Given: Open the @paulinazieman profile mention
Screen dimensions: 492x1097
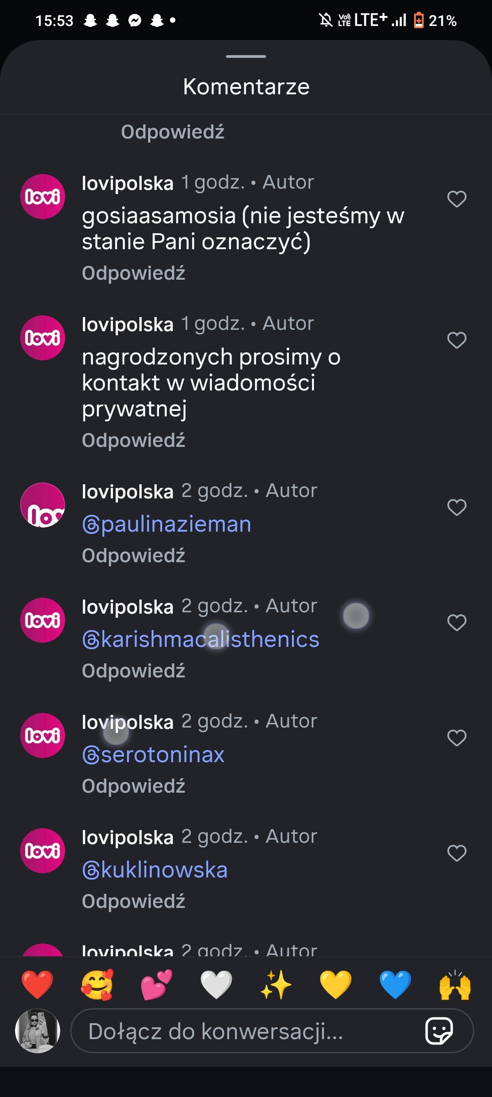Looking at the screenshot, I should [x=167, y=524].
